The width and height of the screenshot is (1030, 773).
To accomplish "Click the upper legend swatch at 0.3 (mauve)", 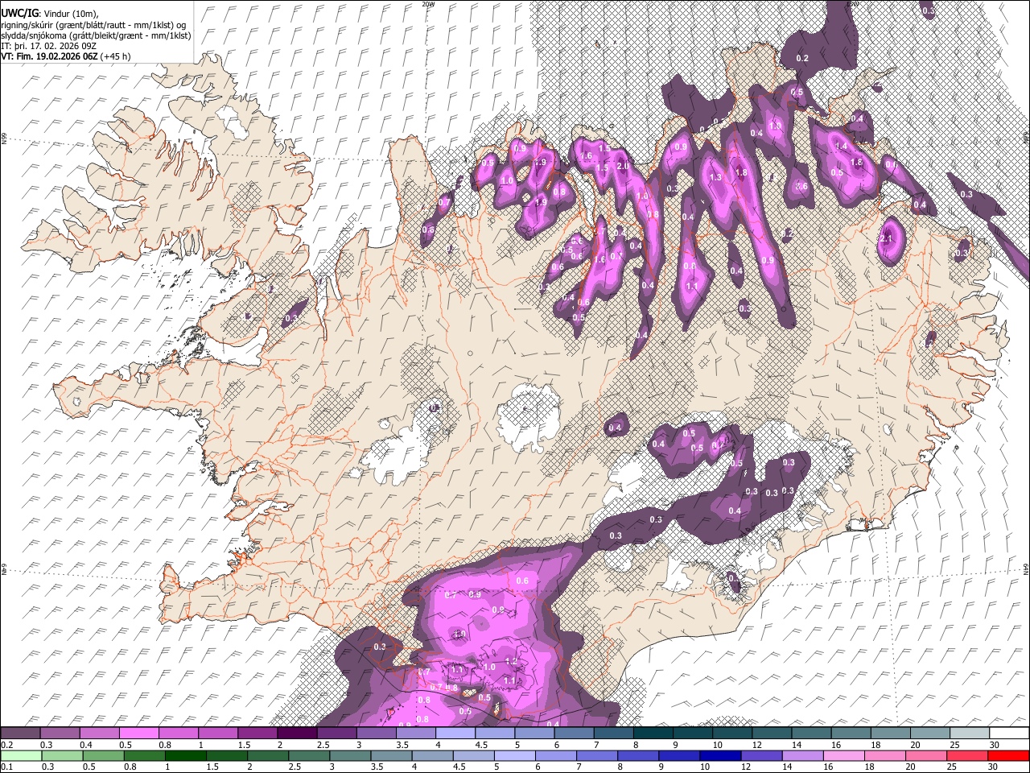I will pos(60,734).
